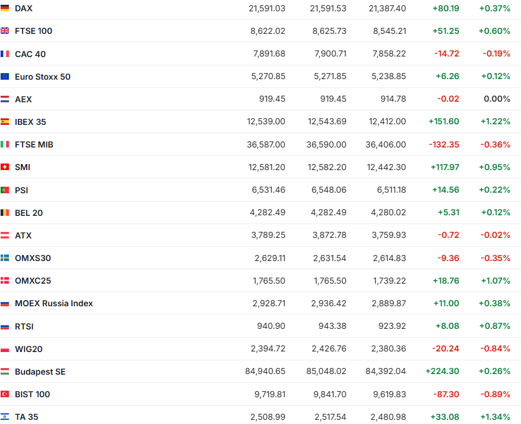The width and height of the screenshot is (521, 424).
Task: Click the German flag icon beside DAX
Action: 5,8
